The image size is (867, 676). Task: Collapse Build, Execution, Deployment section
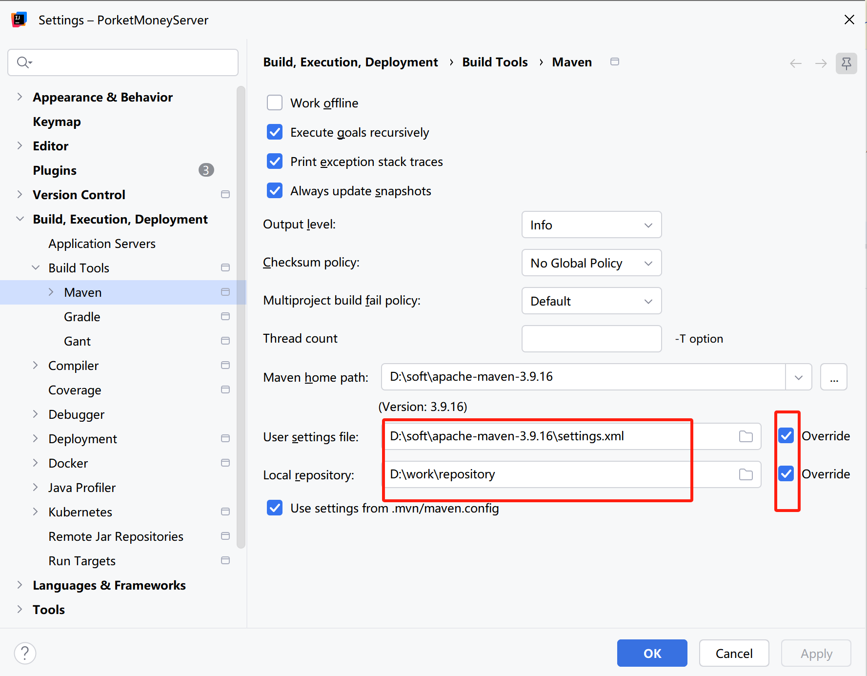pyautogui.click(x=20, y=219)
